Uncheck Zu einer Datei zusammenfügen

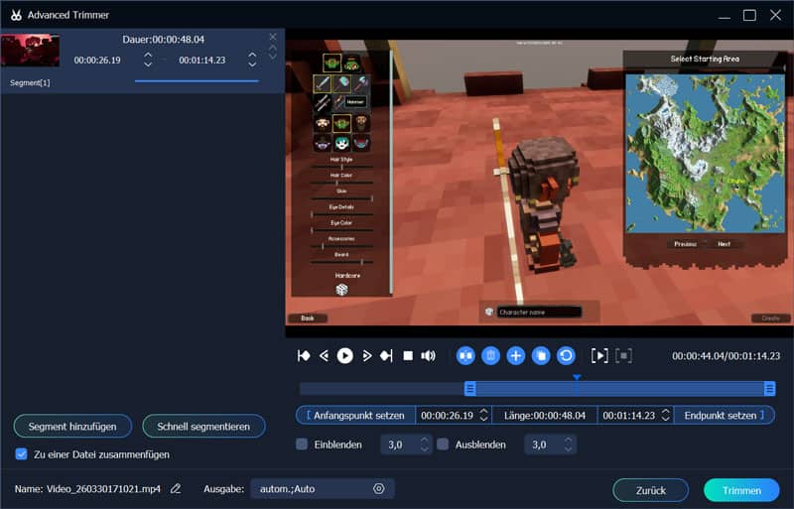(x=22, y=454)
